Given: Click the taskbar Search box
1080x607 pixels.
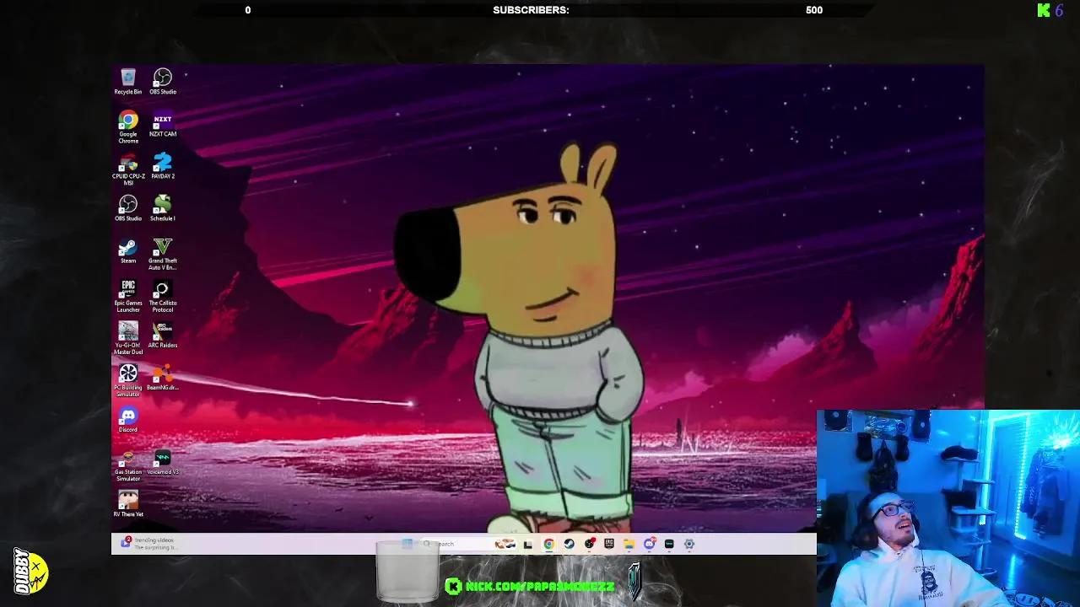Looking at the screenshot, I should pos(468,544).
